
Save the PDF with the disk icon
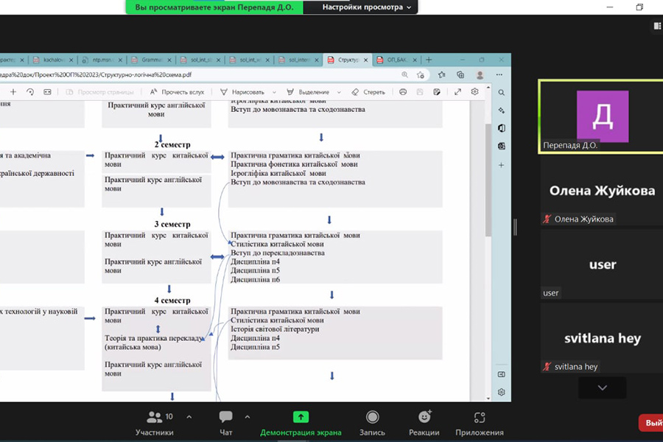click(x=419, y=92)
